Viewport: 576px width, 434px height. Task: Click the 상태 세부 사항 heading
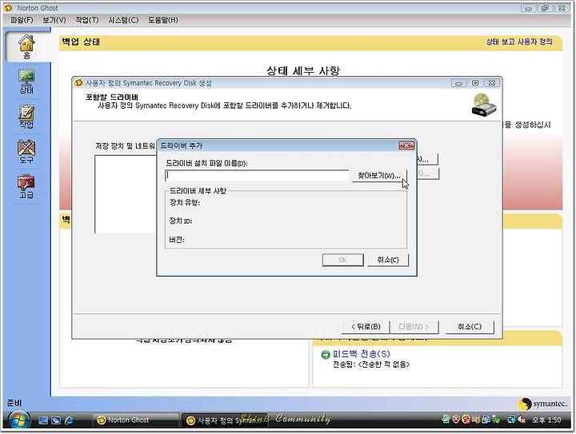pyautogui.click(x=303, y=70)
